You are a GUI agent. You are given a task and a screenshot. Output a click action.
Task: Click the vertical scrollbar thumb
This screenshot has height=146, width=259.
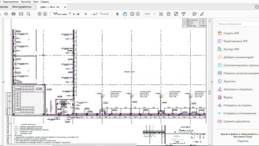pos(210,92)
